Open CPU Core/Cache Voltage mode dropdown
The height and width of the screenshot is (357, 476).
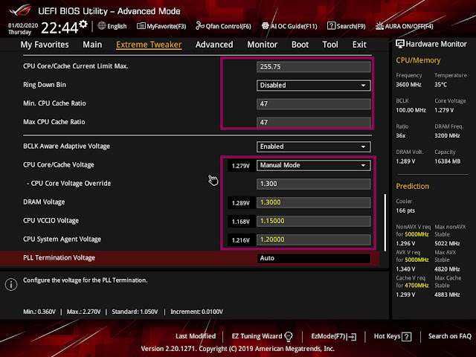[x=313, y=165]
